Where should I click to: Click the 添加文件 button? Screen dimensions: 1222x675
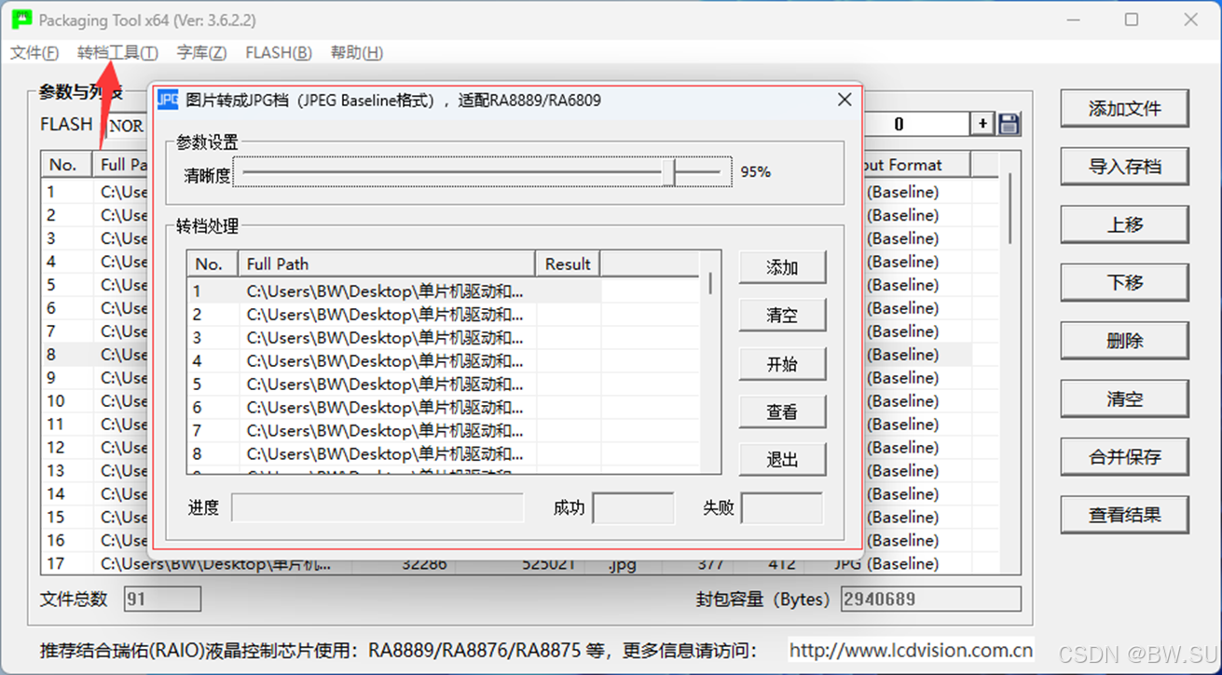[x=1123, y=108]
